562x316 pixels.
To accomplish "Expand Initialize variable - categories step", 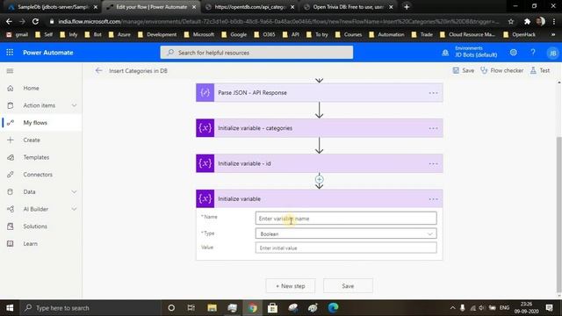I will (319, 128).
